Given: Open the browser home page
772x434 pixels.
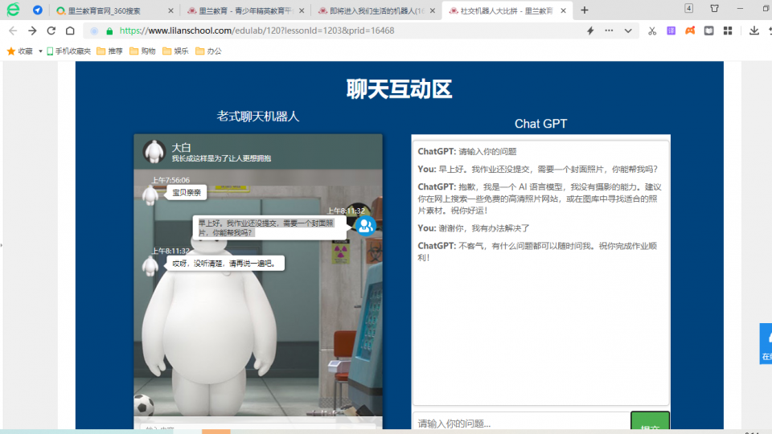Looking at the screenshot, I should pos(70,31).
